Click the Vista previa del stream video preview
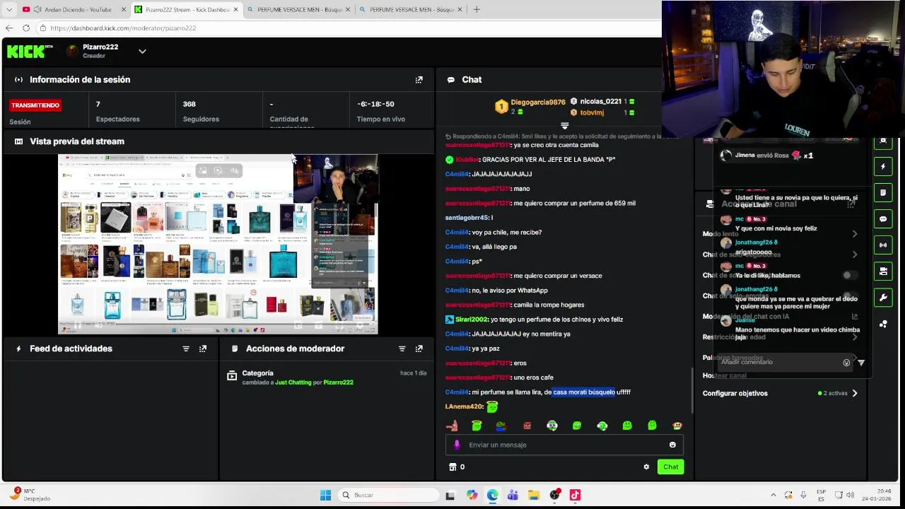This screenshot has width=905, height=509. (x=218, y=244)
